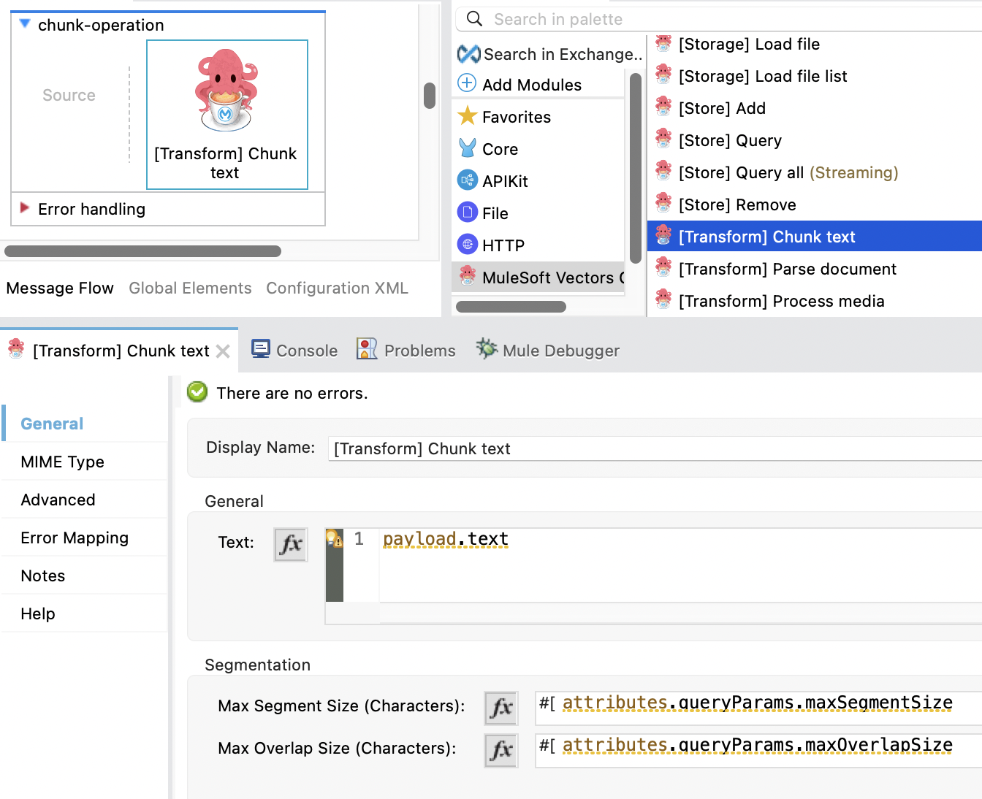The height and width of the screenshot is (799, 982).
Task: Select the Core module icon
Action: click(x=467, y=148)
